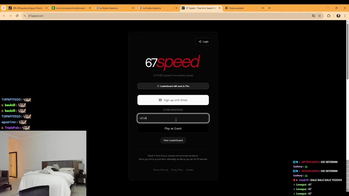Viewport: 349px width, 196px height.
Task: Go forward with the browser forward arrow
Action: (x=11, y=16)
